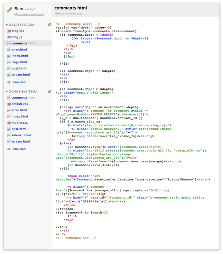The image size is (223, 254).
Task: Open page.html template file
Action: pyautogui.click(x=19, y=62)
